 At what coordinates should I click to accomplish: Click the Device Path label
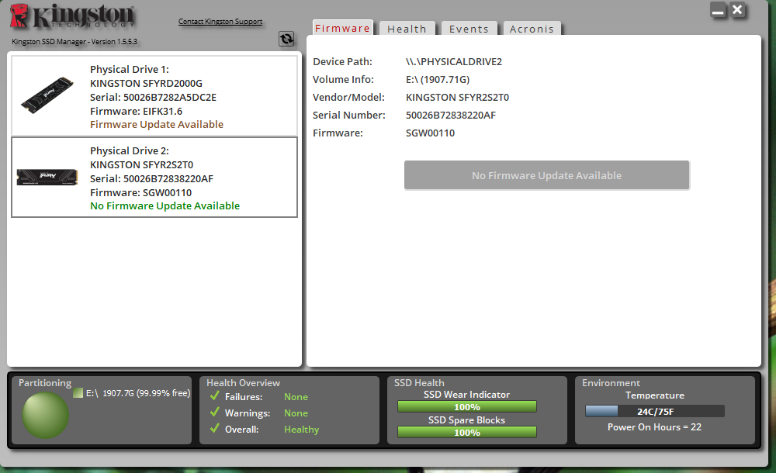click(342, 62)
